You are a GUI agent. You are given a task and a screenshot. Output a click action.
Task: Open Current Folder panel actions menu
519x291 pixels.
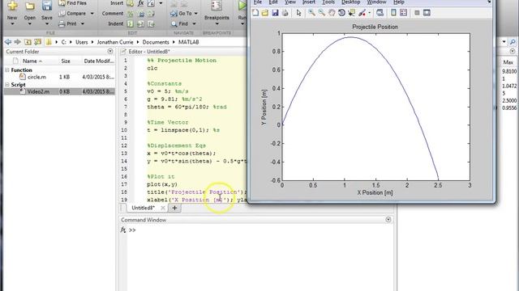110,52
